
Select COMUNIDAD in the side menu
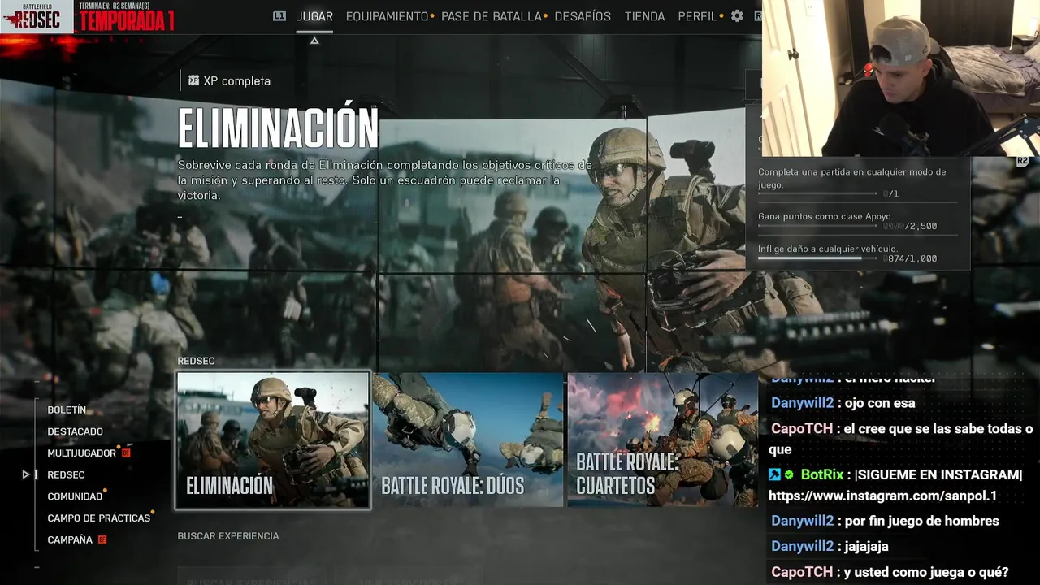point(75,496)
